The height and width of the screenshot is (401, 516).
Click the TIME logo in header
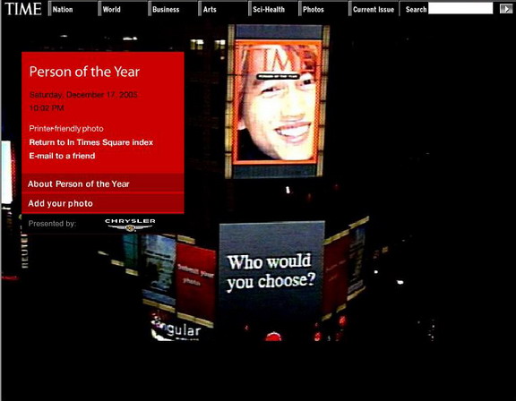[x=23, y=9]
